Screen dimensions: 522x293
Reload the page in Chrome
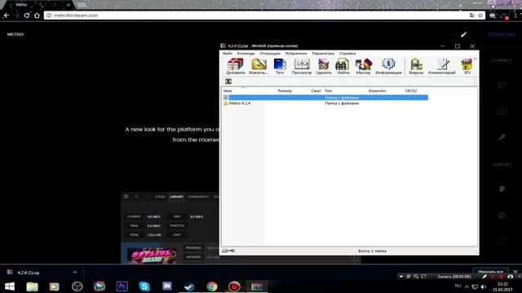pyautogui.click(x=27, y=15)
